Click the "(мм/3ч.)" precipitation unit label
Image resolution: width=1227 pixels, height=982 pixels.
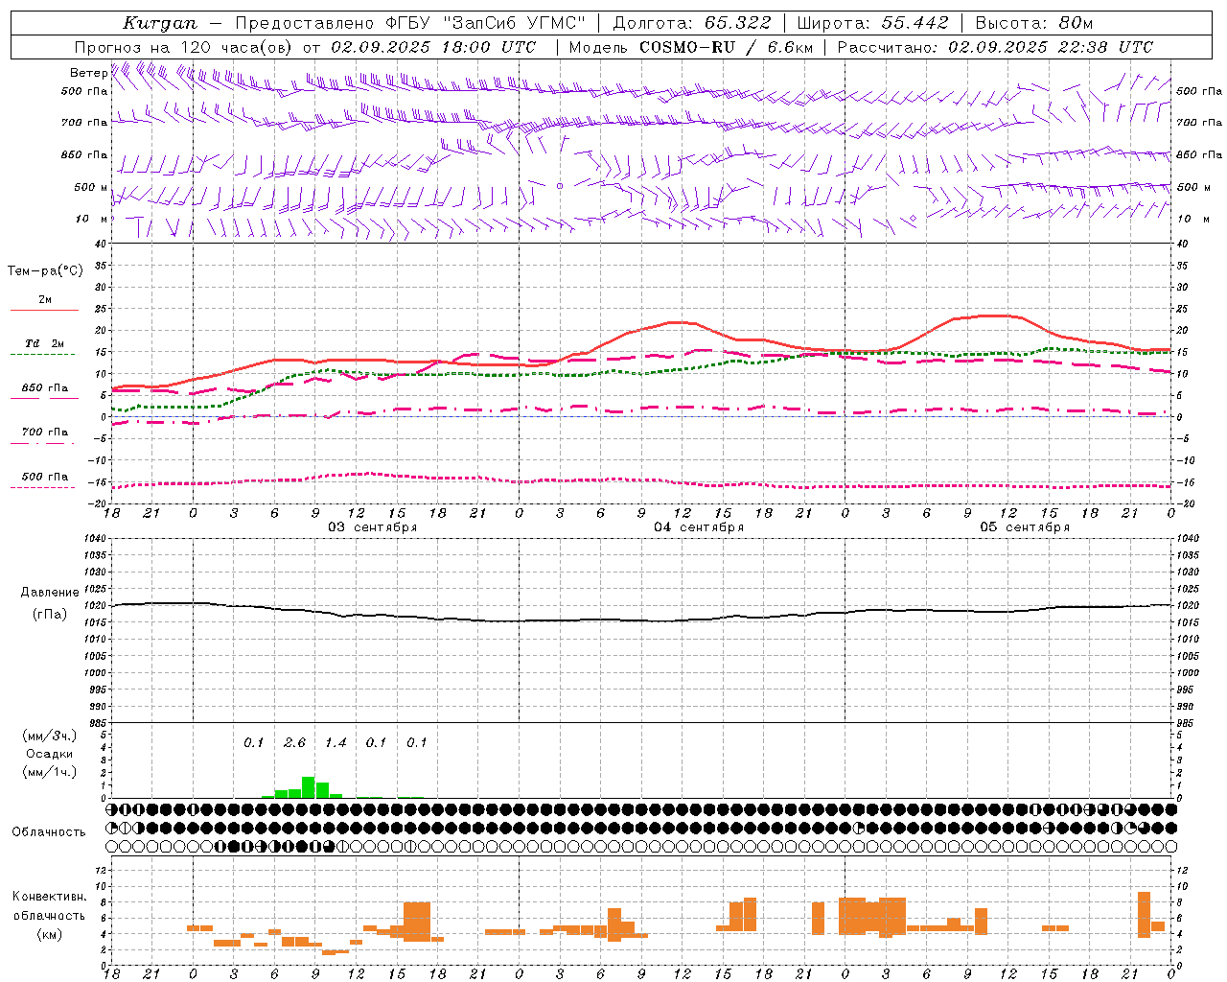click(50, 736)
